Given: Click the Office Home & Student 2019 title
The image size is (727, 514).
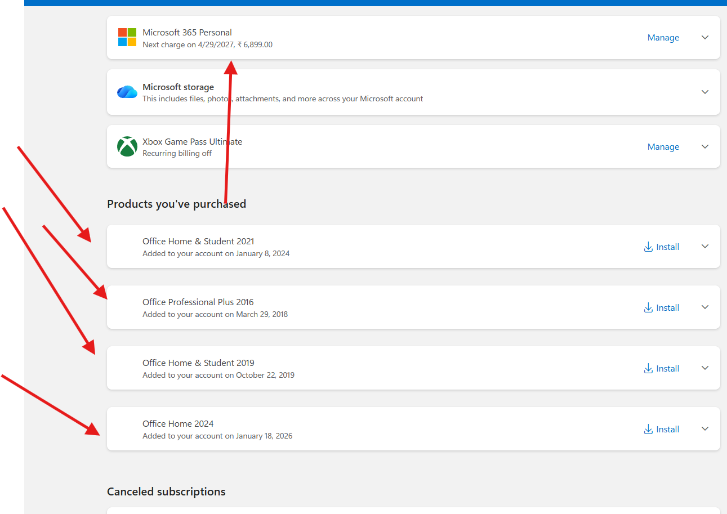Looking at the screenshot, I should pyautogui.click(x=198, y=363).
